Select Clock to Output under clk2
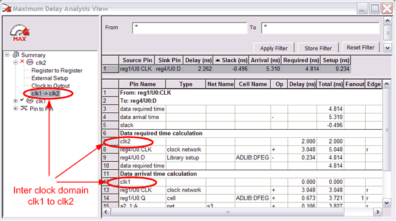 click(51, 85)
